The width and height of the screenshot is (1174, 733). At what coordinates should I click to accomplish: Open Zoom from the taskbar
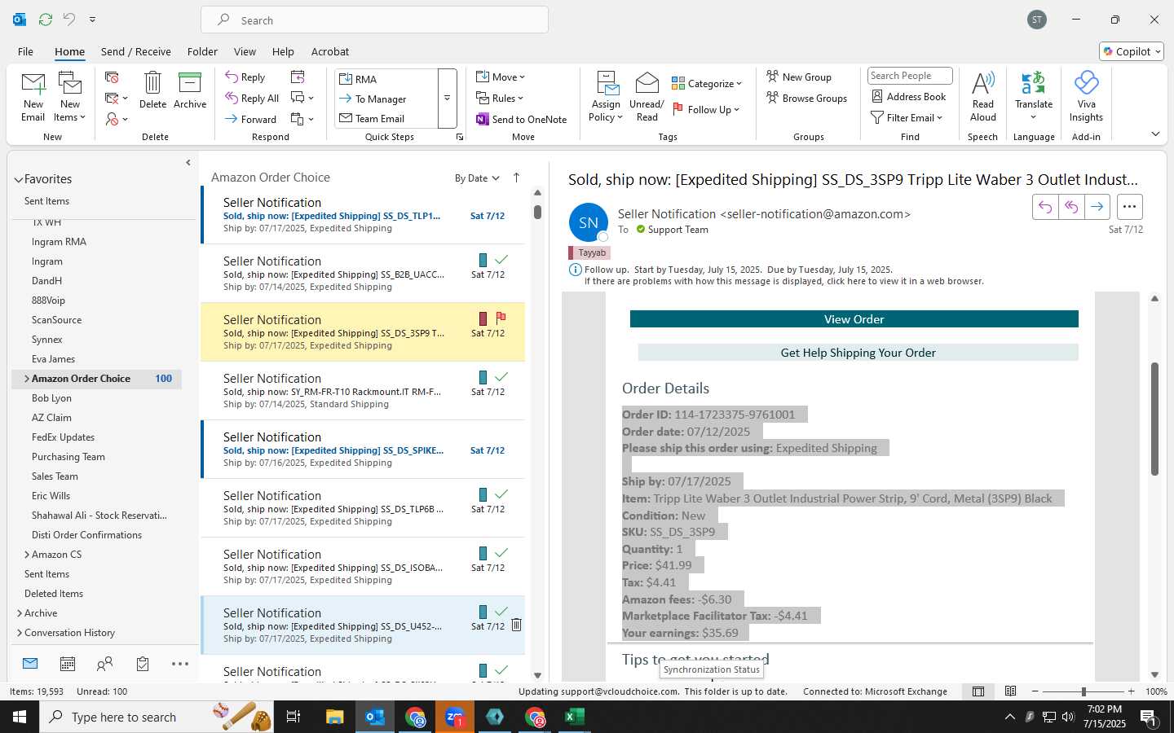(455, 717)
